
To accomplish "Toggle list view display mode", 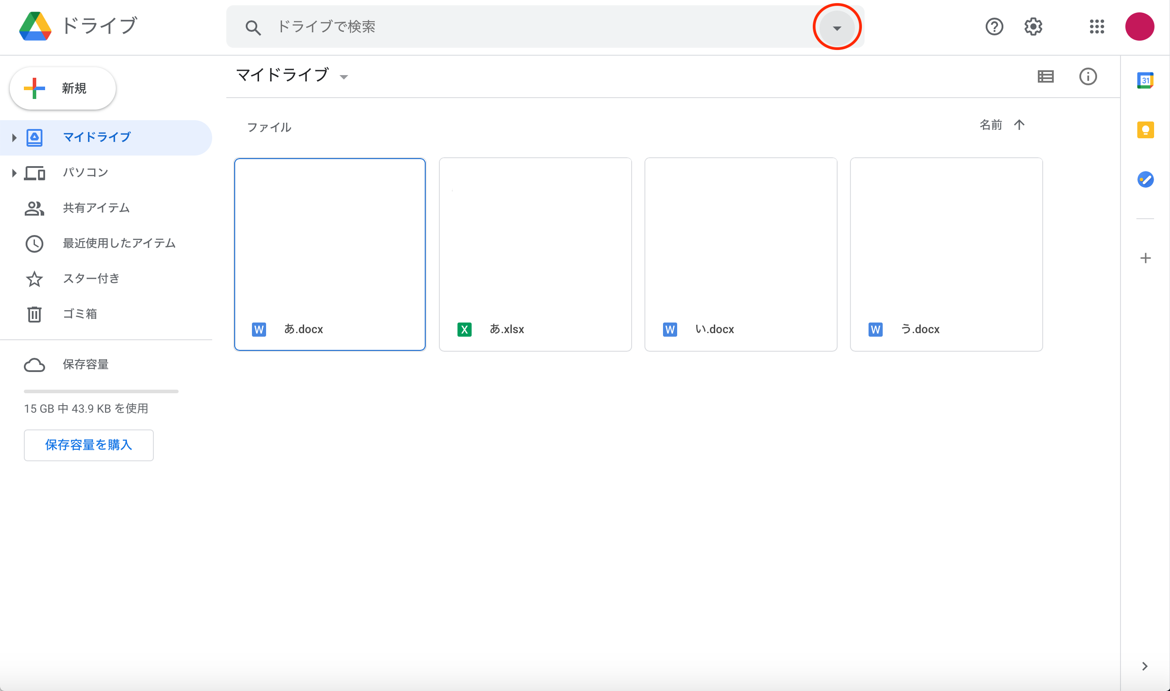I will (x=1045, y=76).
